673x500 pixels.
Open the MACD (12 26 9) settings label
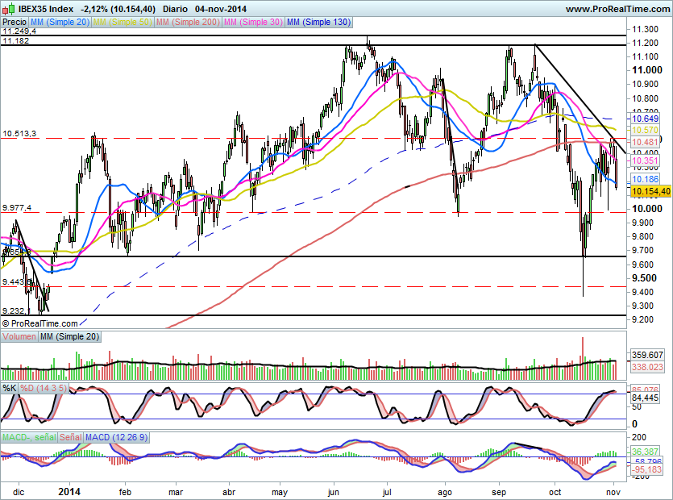pyautogui.click(x=114, y=436)
